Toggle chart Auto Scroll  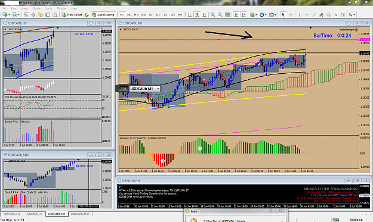click(236, 15)
